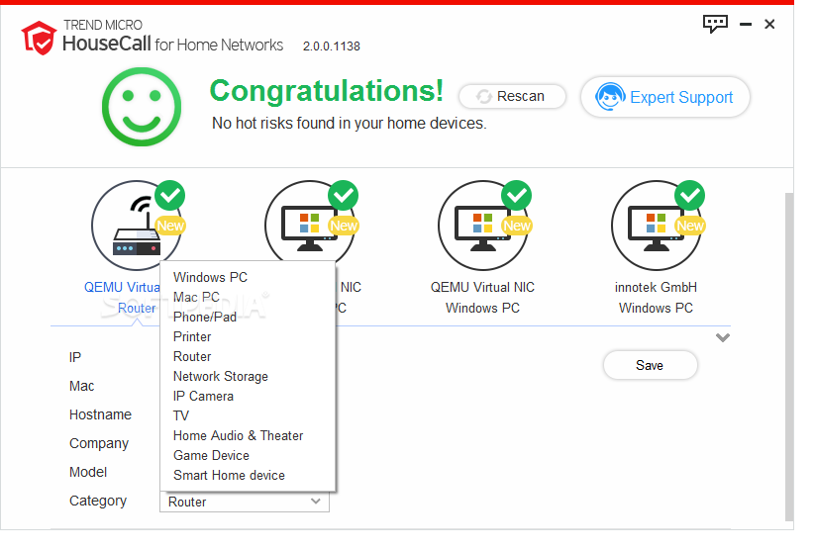Click the vertical scrollbar on the right
Screen dimensions: 814x550
789,357
